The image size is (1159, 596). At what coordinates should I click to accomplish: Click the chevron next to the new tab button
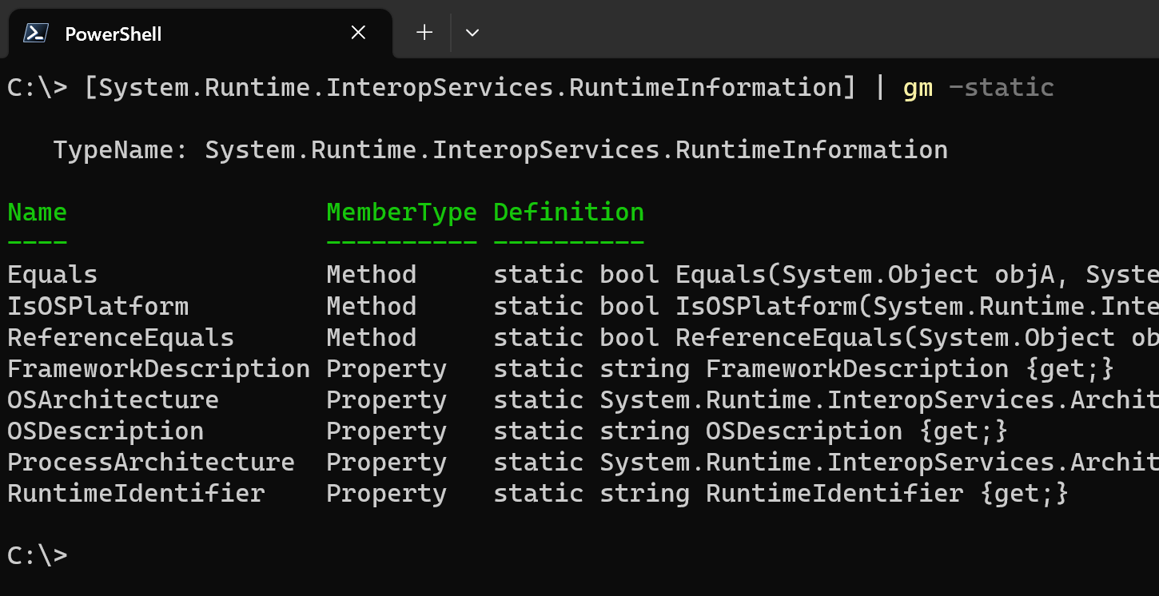click(472, 33)
